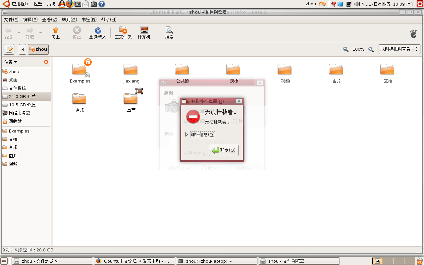This screenshot has height=265, width=424.
Task: Click the Show Desktop icon on bottom panel
Action: click(x=4, y=261)
